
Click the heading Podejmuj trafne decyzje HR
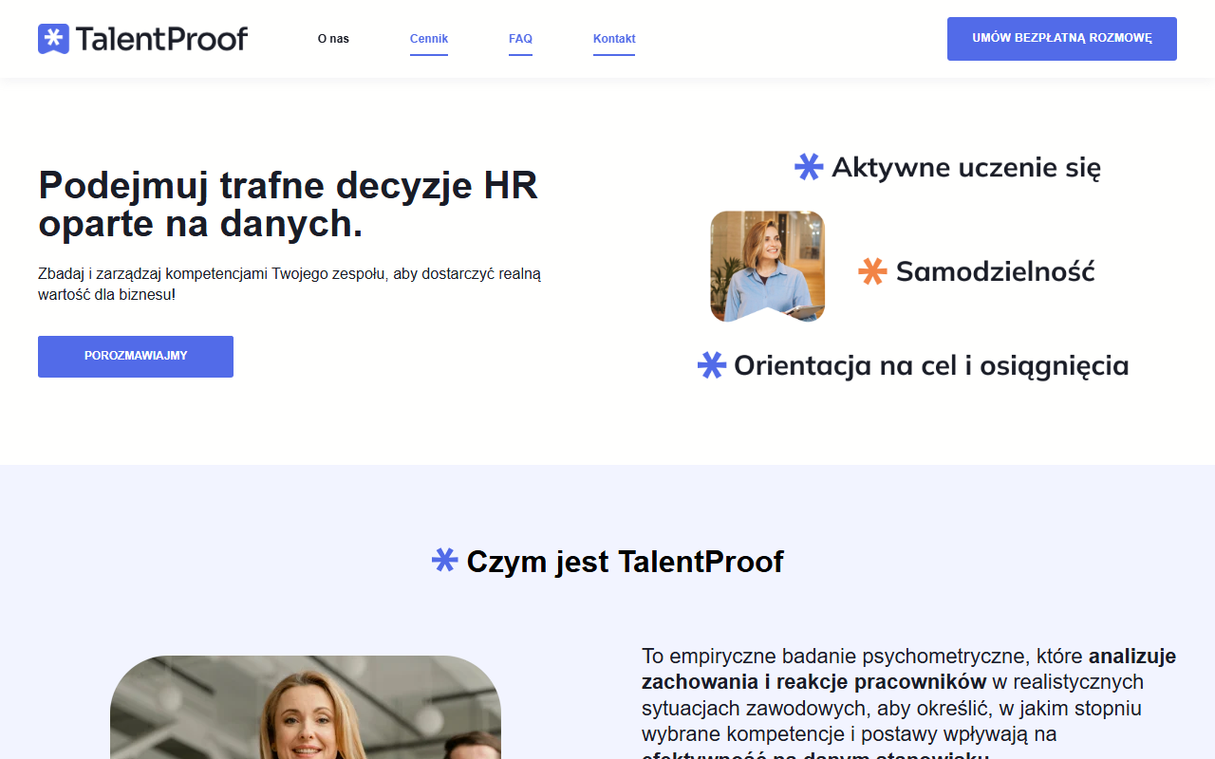[x=289, y=204]
